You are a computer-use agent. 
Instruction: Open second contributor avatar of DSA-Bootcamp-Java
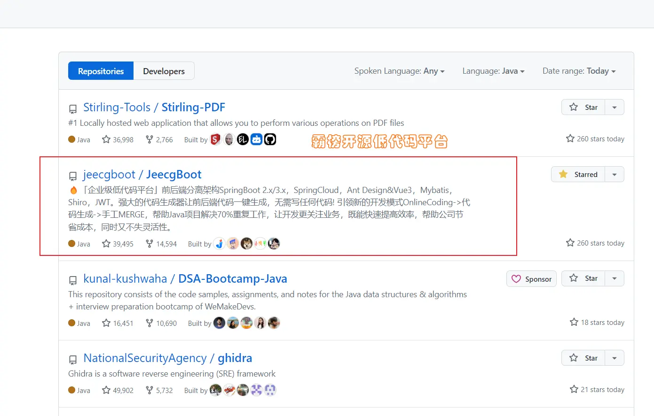(233, 323)
